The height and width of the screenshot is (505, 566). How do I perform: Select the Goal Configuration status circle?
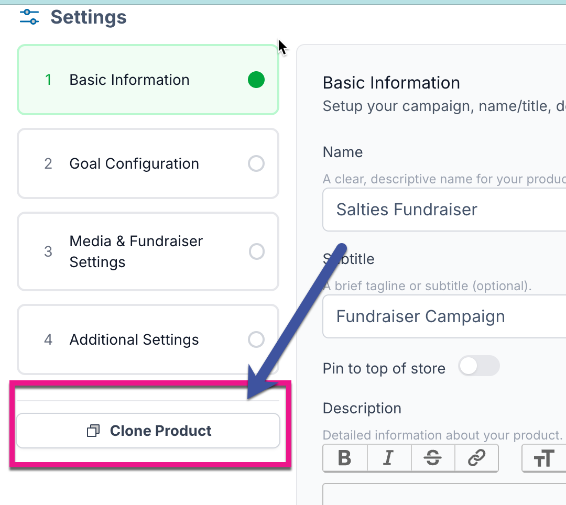[256, 164]
